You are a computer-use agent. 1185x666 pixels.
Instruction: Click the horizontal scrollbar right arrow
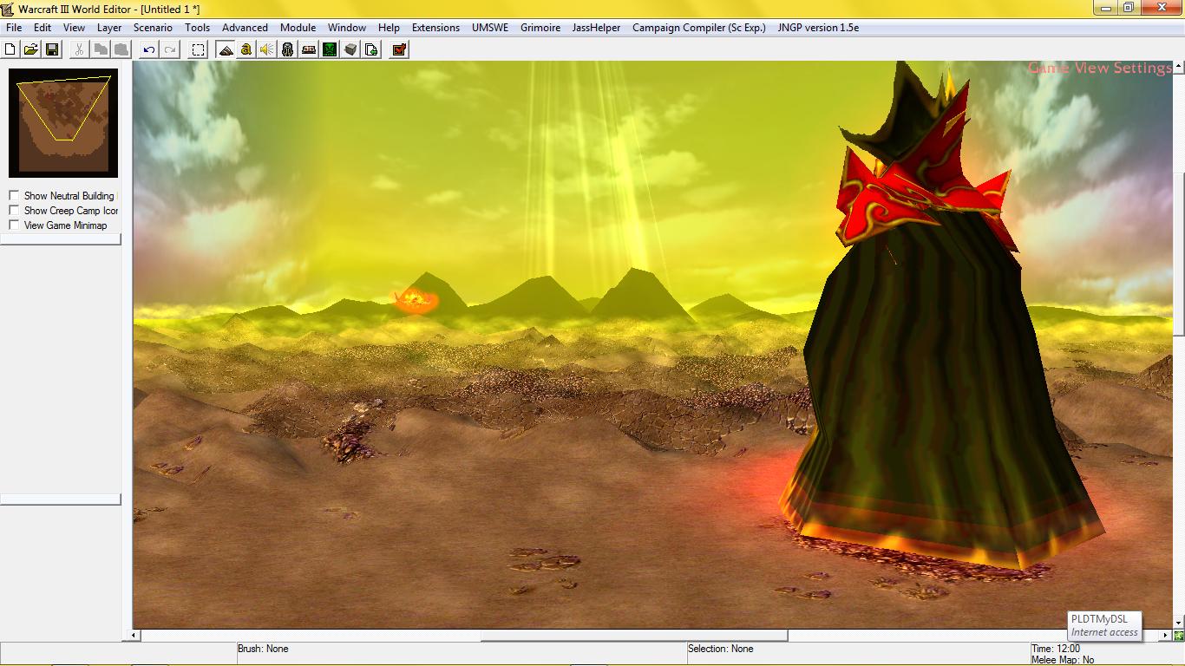tap(1167, 636)
